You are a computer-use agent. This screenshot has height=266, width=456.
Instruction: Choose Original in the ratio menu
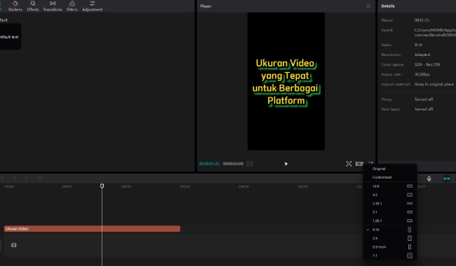390,169
